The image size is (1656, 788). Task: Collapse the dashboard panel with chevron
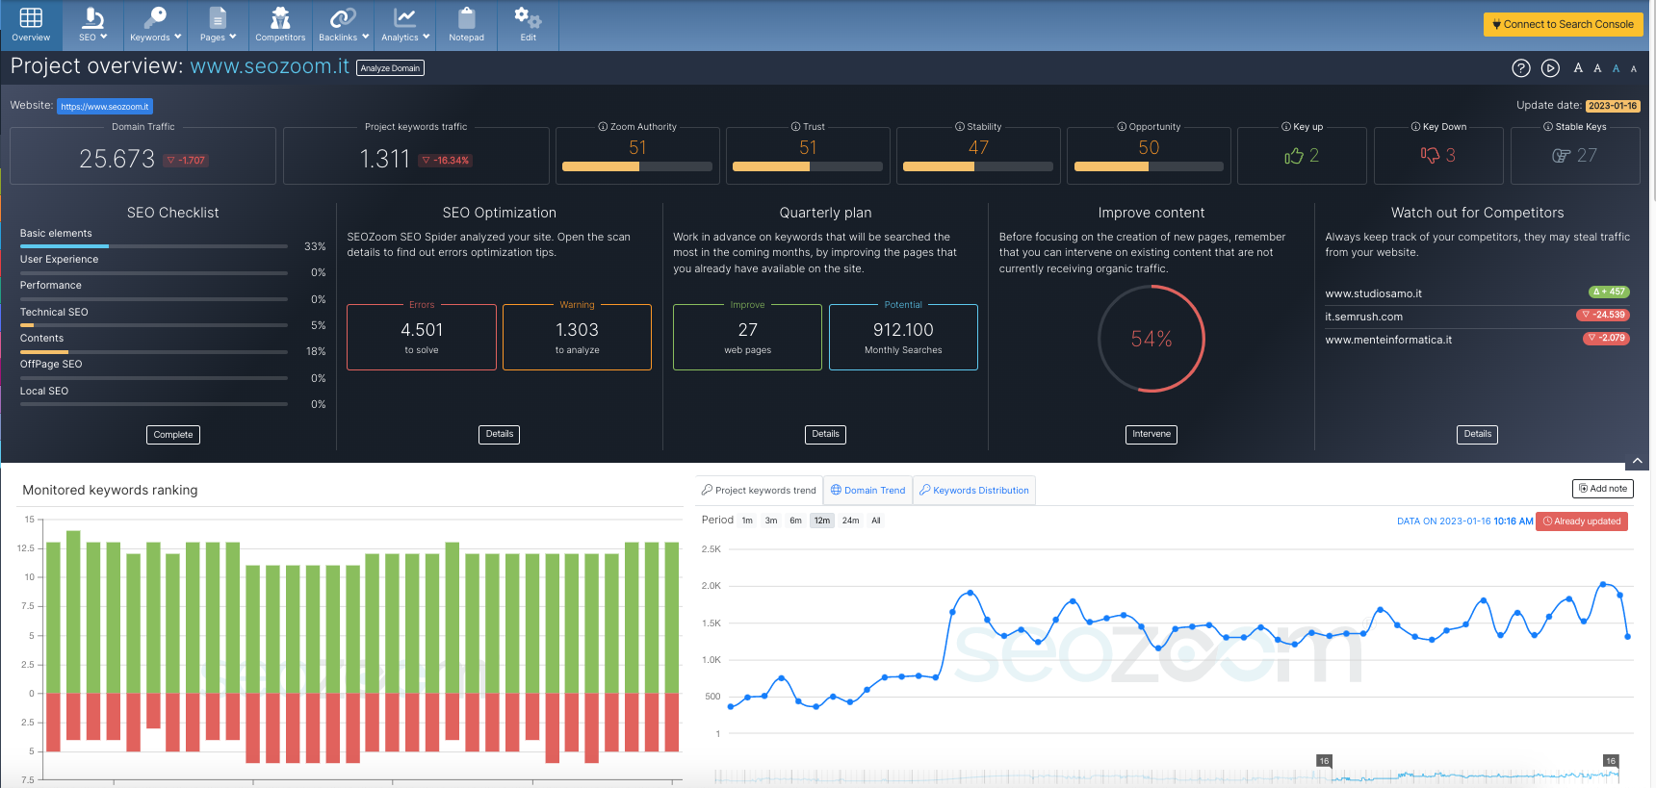[1637, 461]
